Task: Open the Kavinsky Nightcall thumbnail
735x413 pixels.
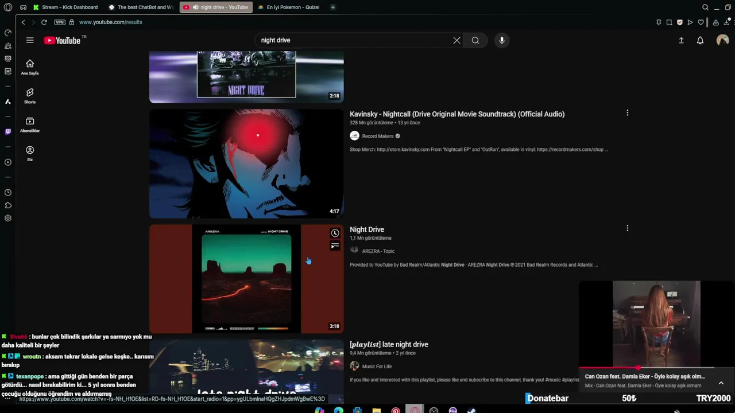Action: 246,164
